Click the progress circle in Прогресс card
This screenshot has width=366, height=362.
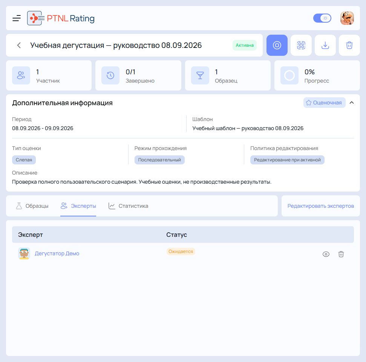point(289,75)
